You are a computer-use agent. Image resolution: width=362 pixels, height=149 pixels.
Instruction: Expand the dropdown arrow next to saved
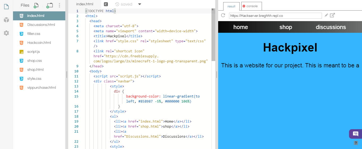pos(140,4)
